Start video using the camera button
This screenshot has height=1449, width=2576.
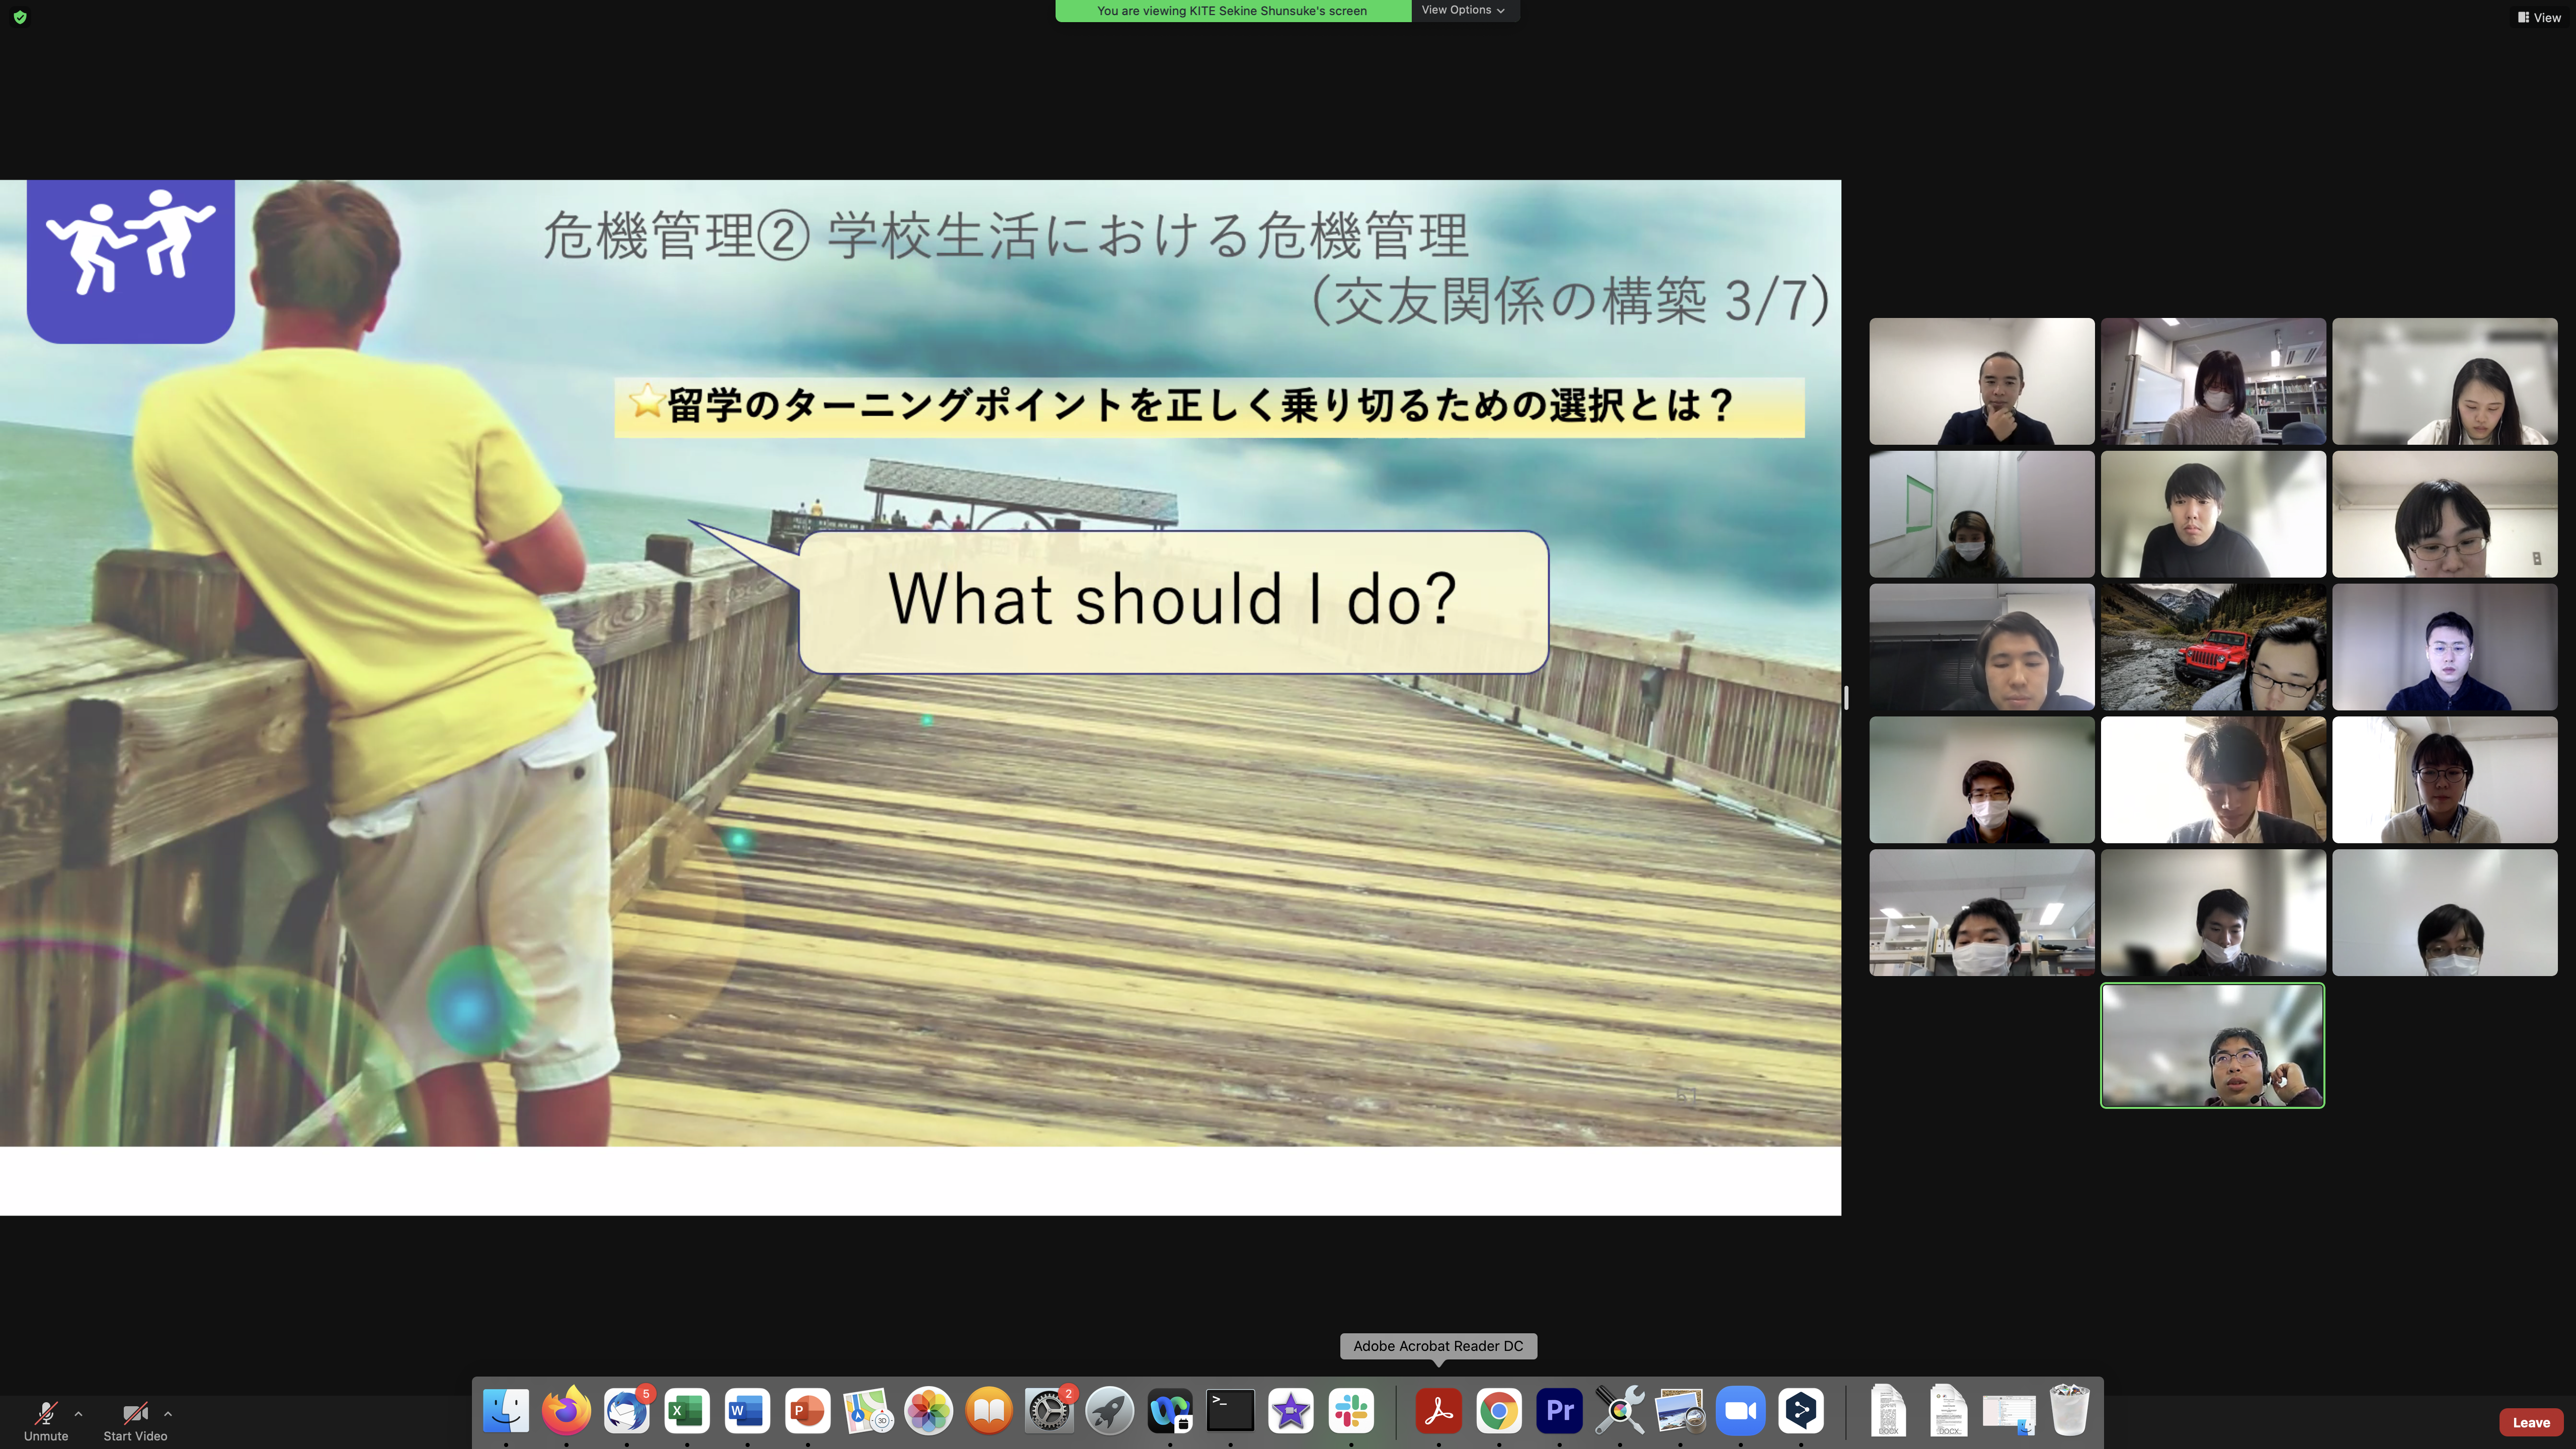click(x=135, y=1421)
